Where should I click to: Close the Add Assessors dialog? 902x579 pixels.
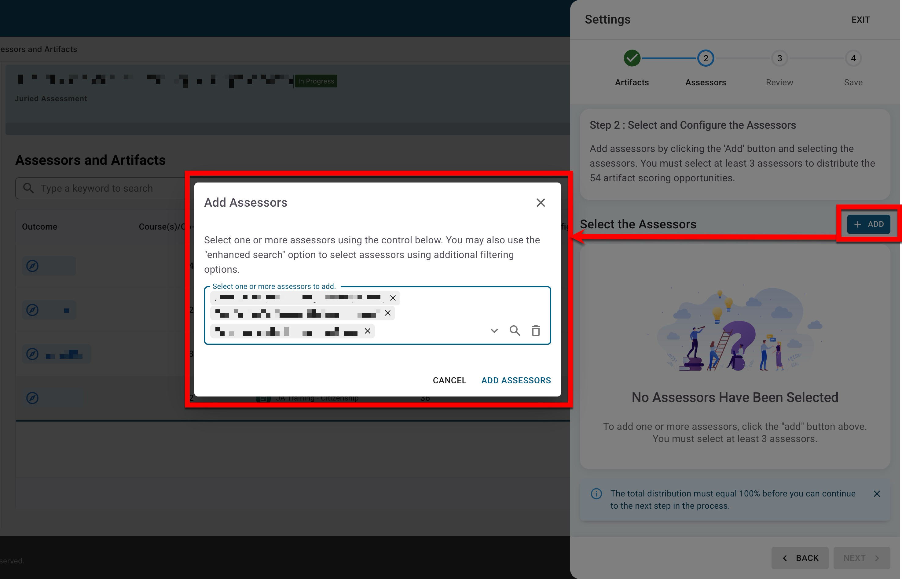[x=541, y=203]
